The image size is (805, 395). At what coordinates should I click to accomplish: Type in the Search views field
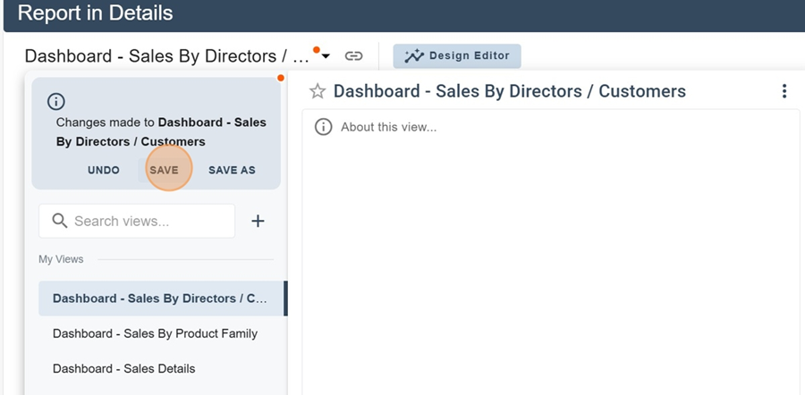[148, 221]
